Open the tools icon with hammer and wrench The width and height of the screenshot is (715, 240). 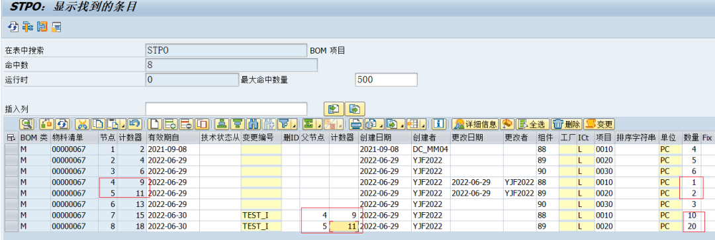(27, 26)
